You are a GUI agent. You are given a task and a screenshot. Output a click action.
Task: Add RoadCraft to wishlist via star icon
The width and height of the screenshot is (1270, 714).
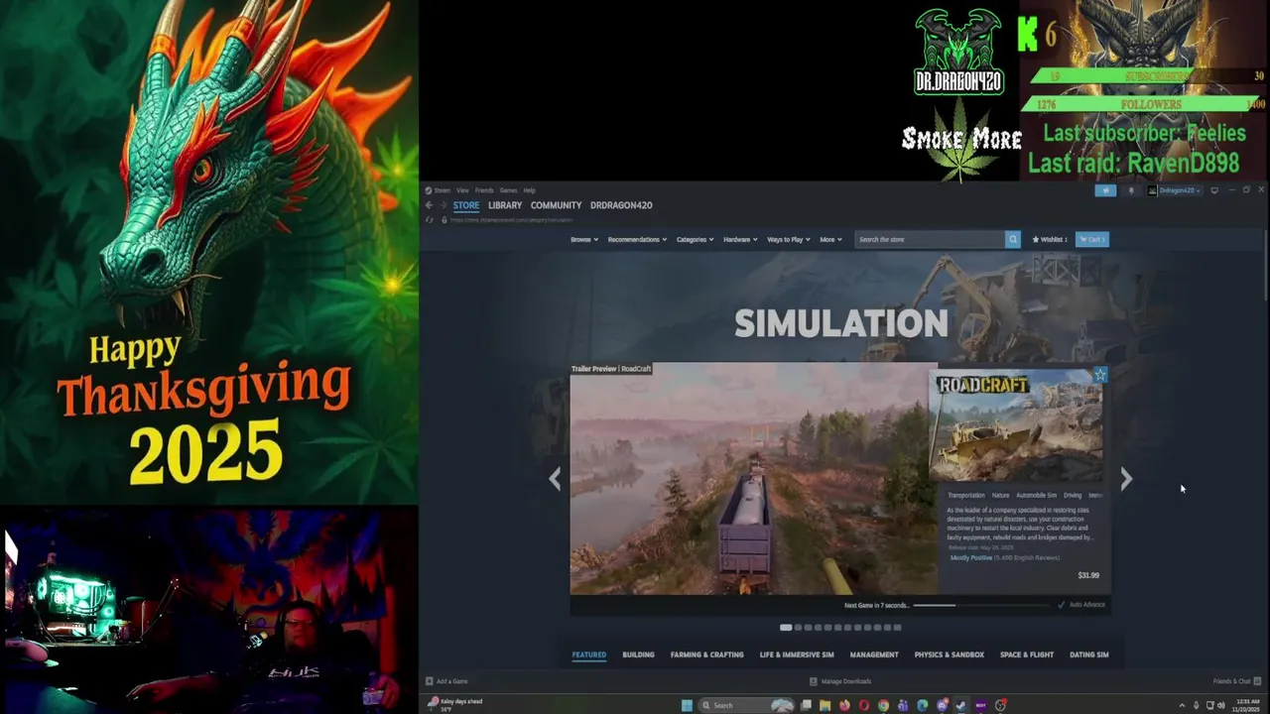pyautogui.click(x=1099, y=375)
